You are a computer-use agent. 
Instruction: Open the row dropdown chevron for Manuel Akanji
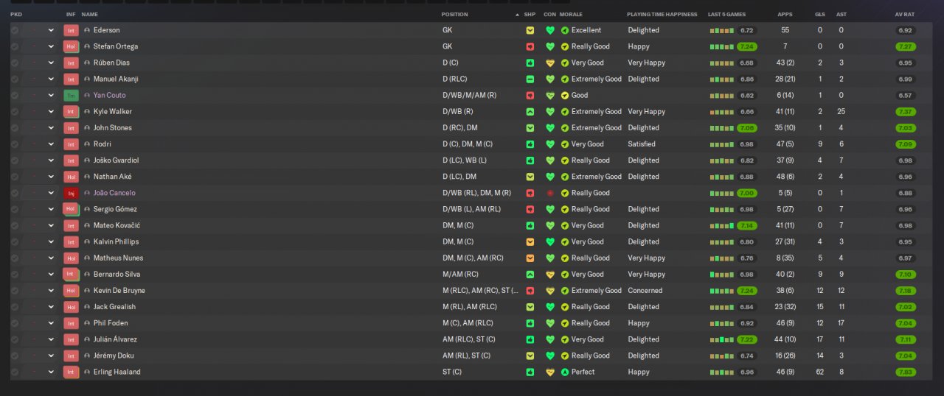[51, 79]
